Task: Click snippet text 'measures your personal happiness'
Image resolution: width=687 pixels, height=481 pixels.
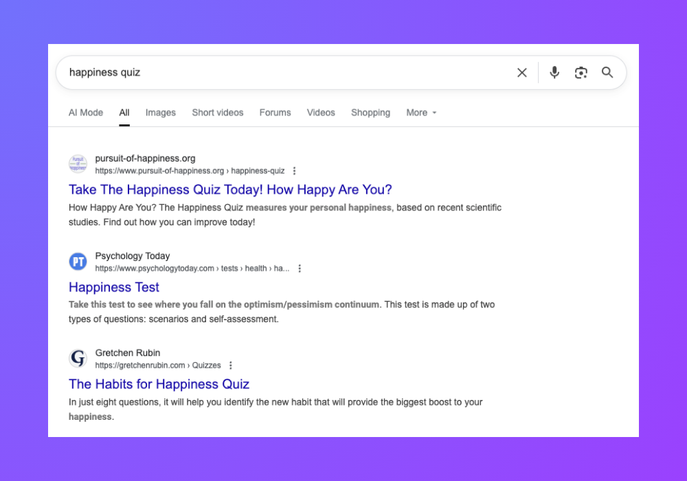Action: pyautogui.click(x=319, y=208)
